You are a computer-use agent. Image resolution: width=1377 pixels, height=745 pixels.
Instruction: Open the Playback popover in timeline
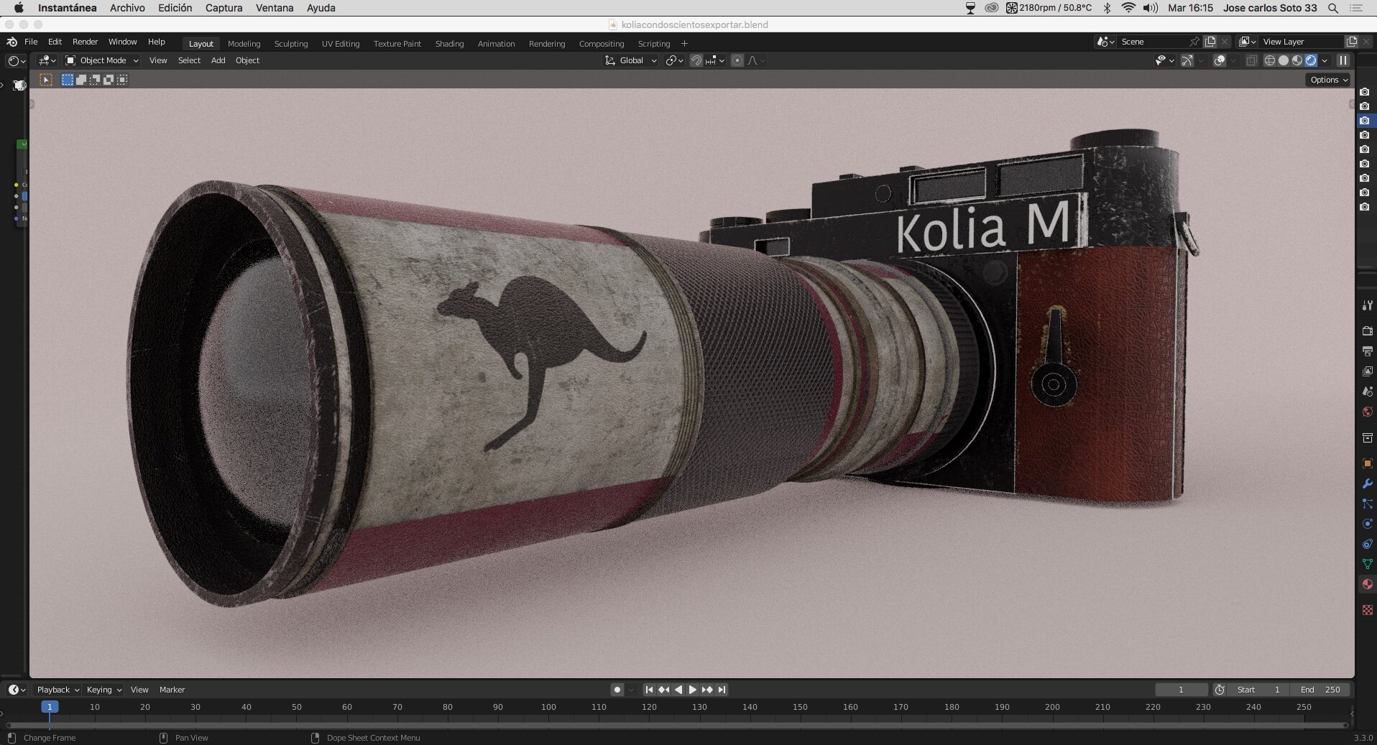pos(57,690)
